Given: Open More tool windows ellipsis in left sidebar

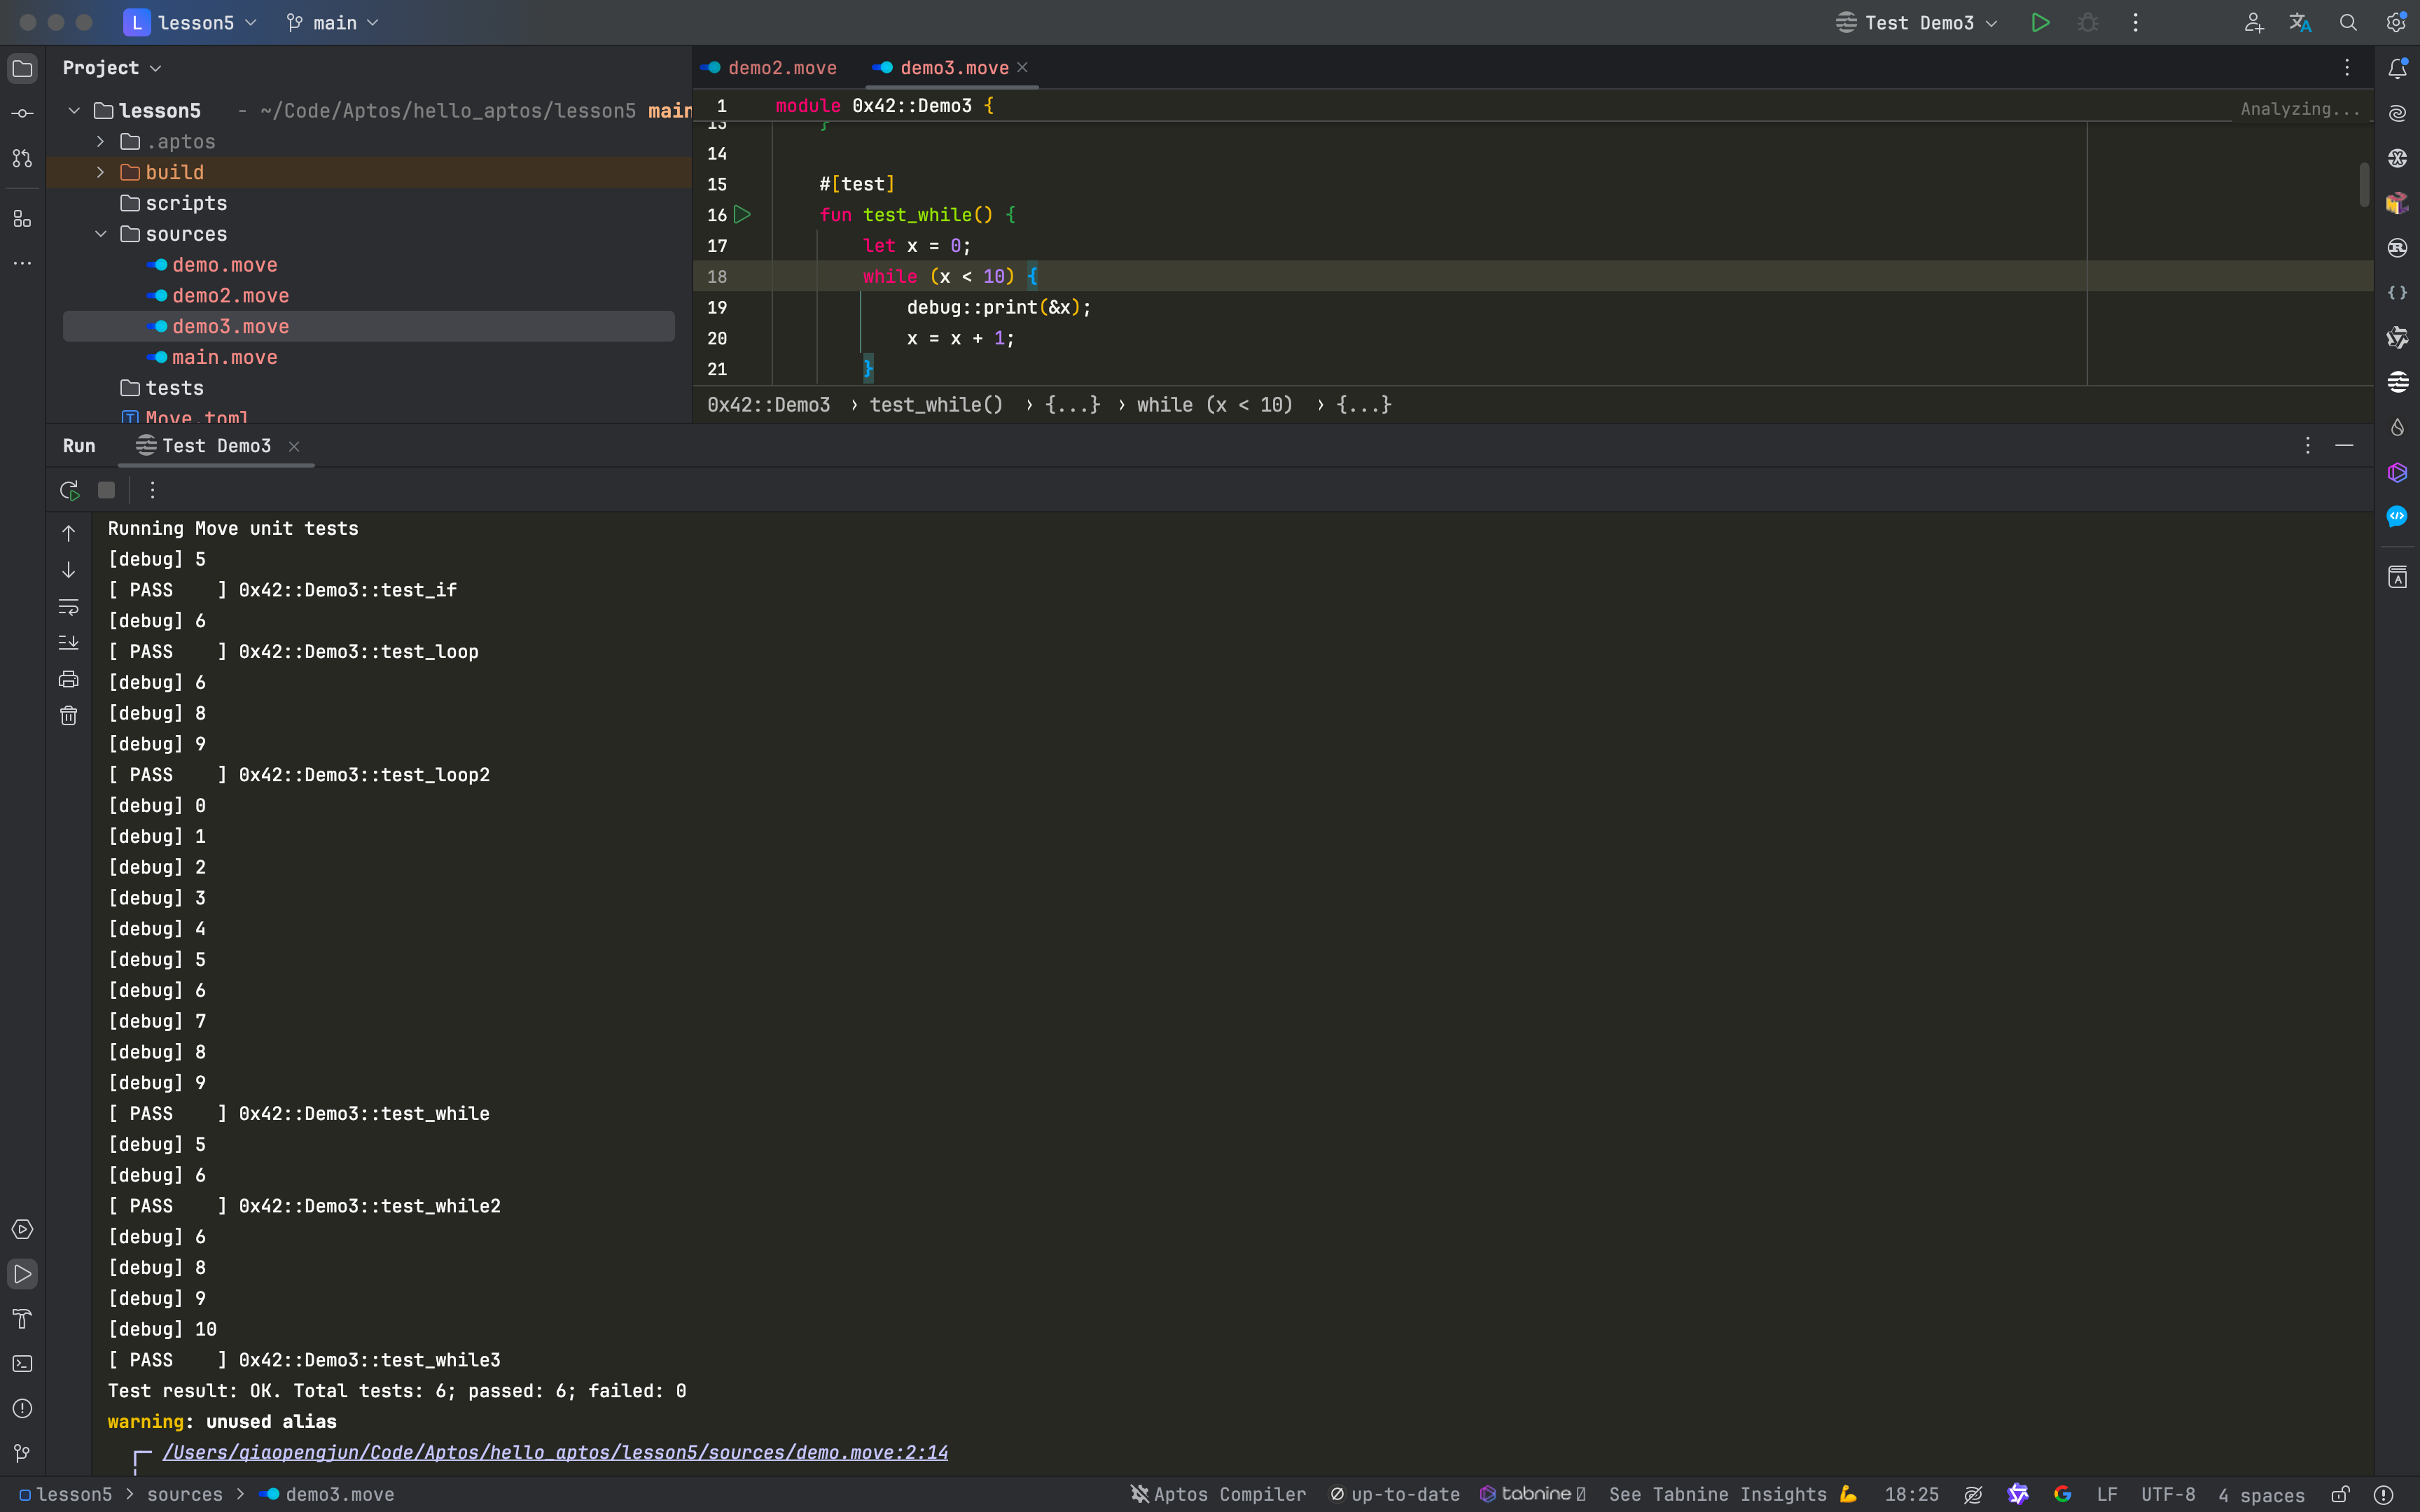Looking at the screenshot, I should [22, 263].
